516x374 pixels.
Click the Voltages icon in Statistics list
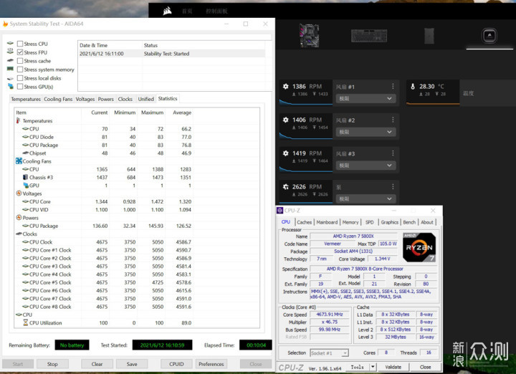click(19, 193)
